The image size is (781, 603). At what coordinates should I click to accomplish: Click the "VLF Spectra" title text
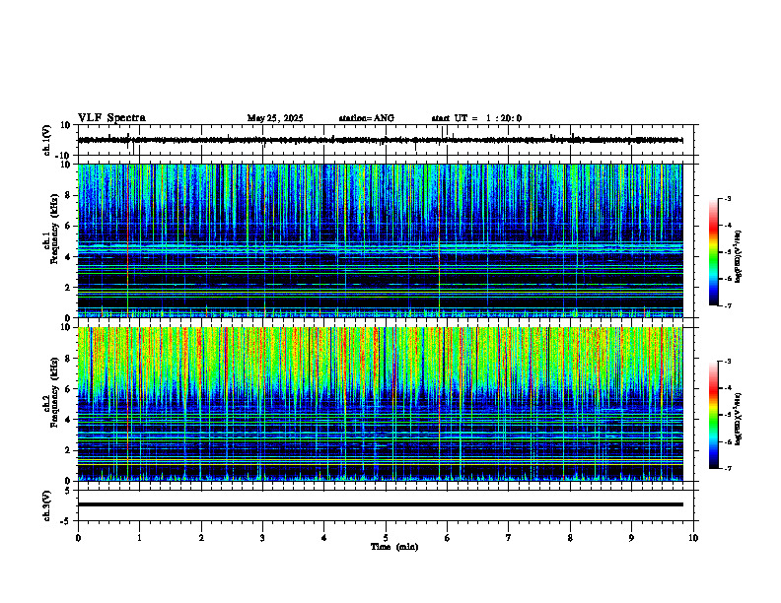pos(111,118)
